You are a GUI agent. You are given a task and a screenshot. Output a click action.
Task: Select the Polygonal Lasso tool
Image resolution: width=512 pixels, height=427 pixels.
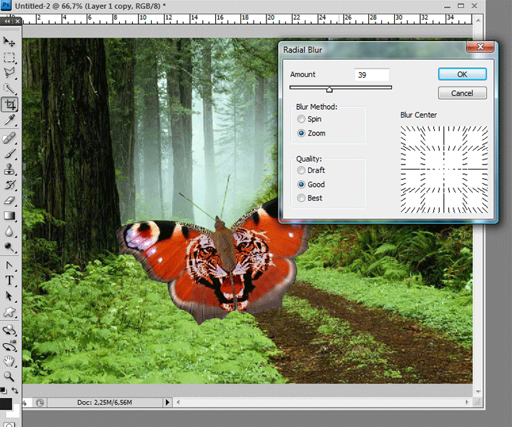click(x=9, y=73)
